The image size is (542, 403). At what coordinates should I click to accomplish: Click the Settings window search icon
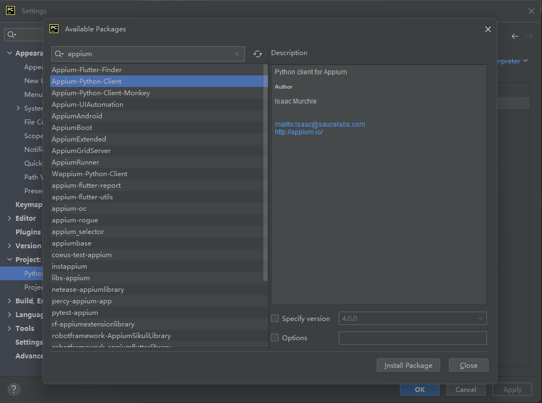[12, 35]
